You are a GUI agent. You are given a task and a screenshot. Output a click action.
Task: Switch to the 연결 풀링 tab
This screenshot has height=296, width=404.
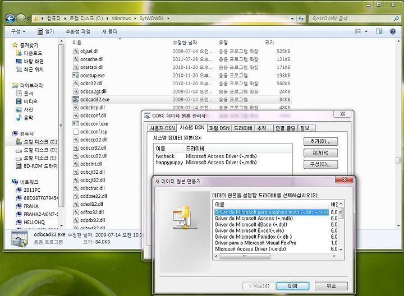285,128
